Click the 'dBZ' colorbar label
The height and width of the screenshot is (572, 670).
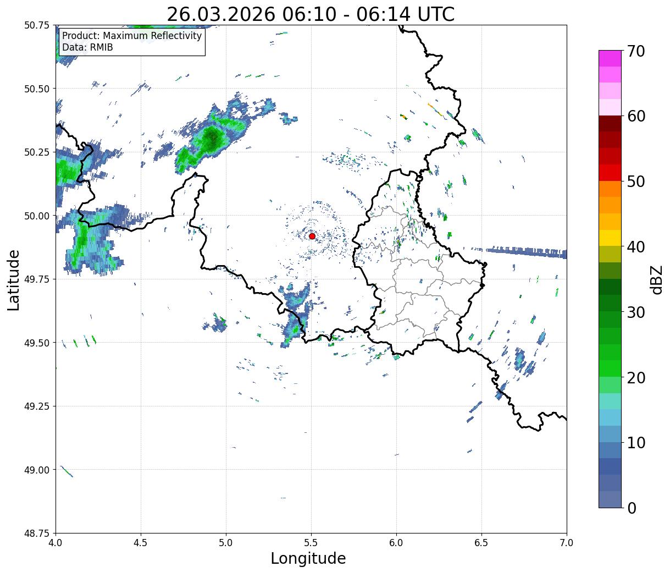(x=656, y=279)
